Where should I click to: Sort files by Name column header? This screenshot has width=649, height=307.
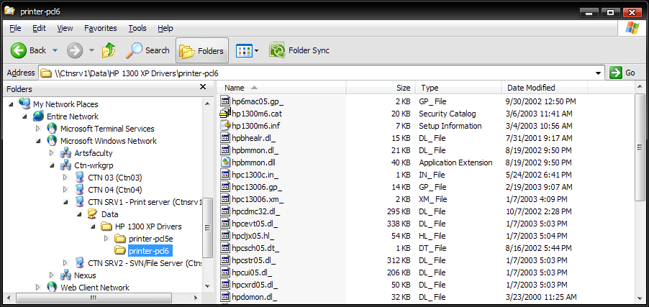tap(282, 88)
